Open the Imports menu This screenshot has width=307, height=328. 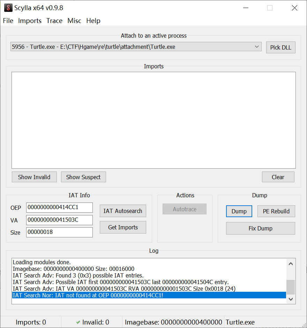[x=30, y=21]
